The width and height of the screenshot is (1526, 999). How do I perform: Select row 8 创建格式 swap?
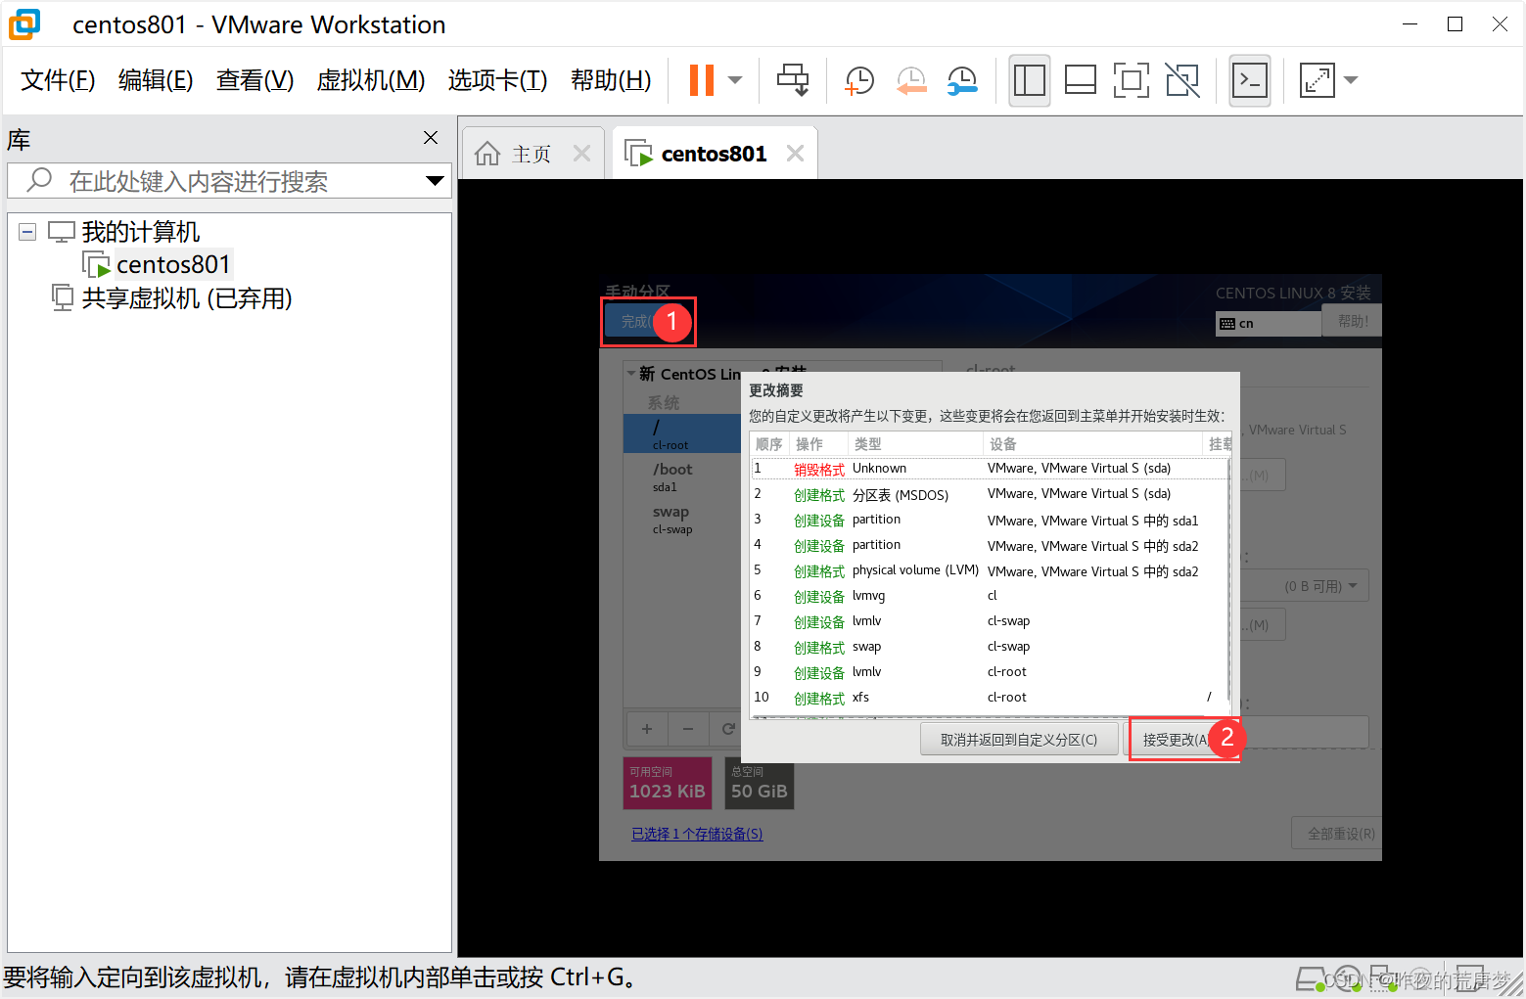(x=990, y=647)
